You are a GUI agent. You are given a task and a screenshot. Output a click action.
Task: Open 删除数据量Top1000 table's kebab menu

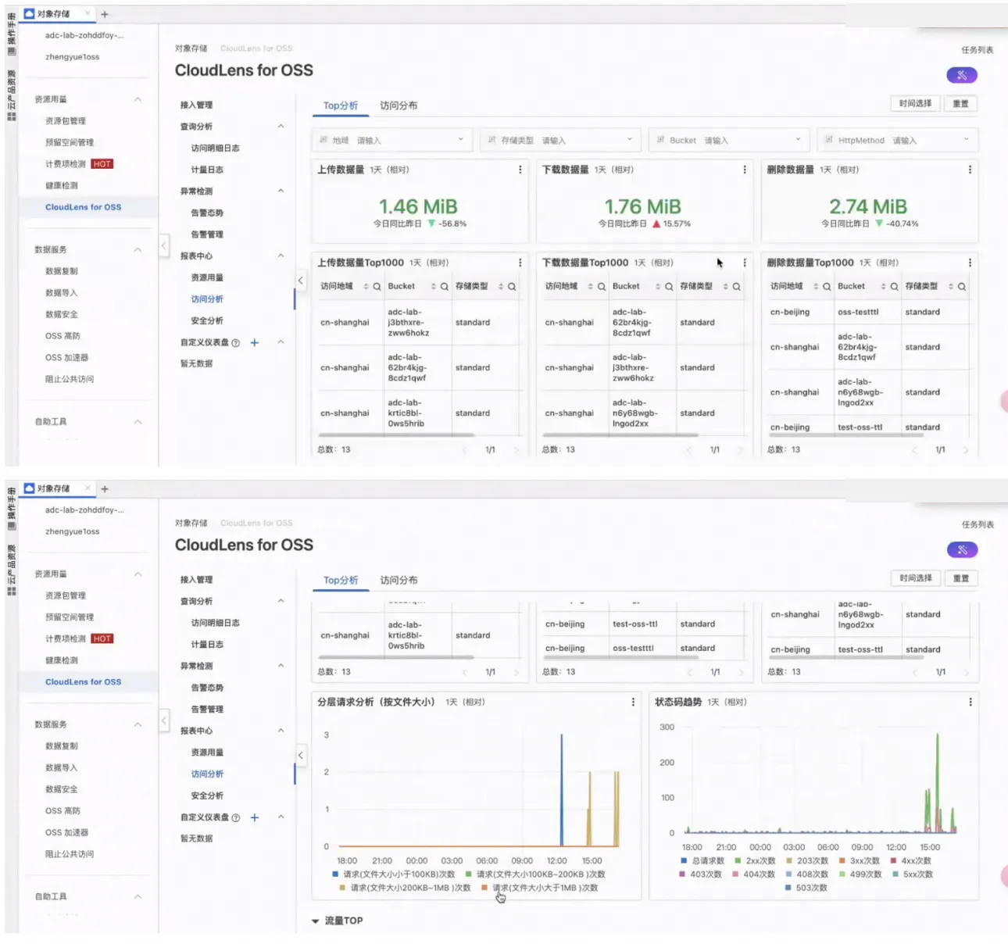click(x=970, y=263)
